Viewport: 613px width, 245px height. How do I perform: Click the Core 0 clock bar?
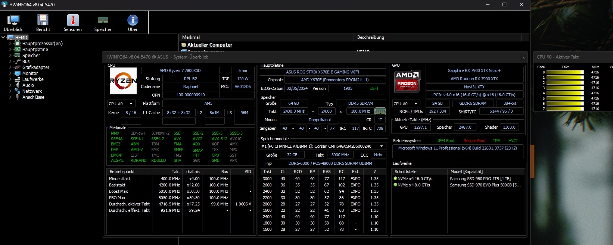[x=565, y=72]
